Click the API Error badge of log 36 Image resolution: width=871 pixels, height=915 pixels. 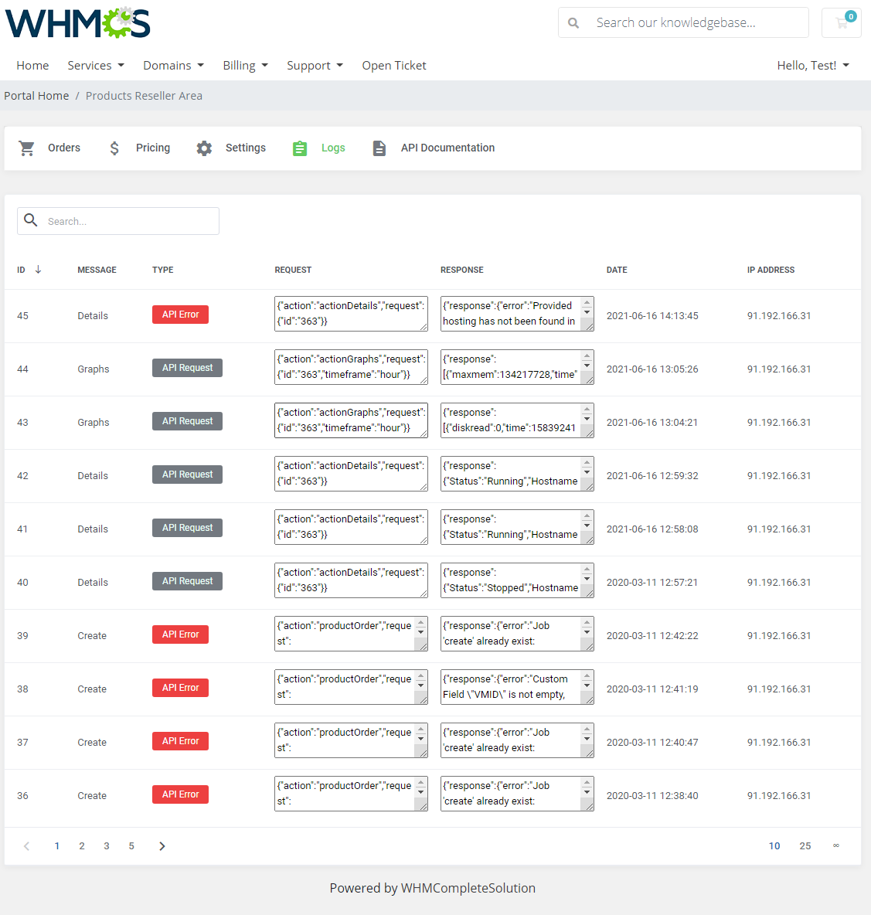(180, 794)
